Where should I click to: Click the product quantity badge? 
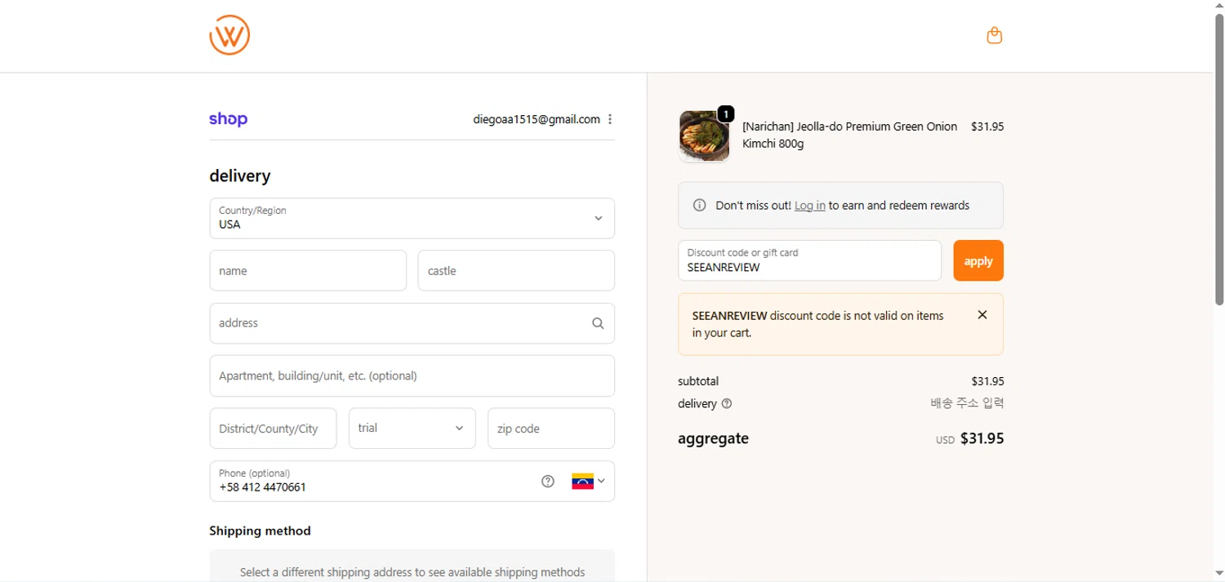[725, 113]
